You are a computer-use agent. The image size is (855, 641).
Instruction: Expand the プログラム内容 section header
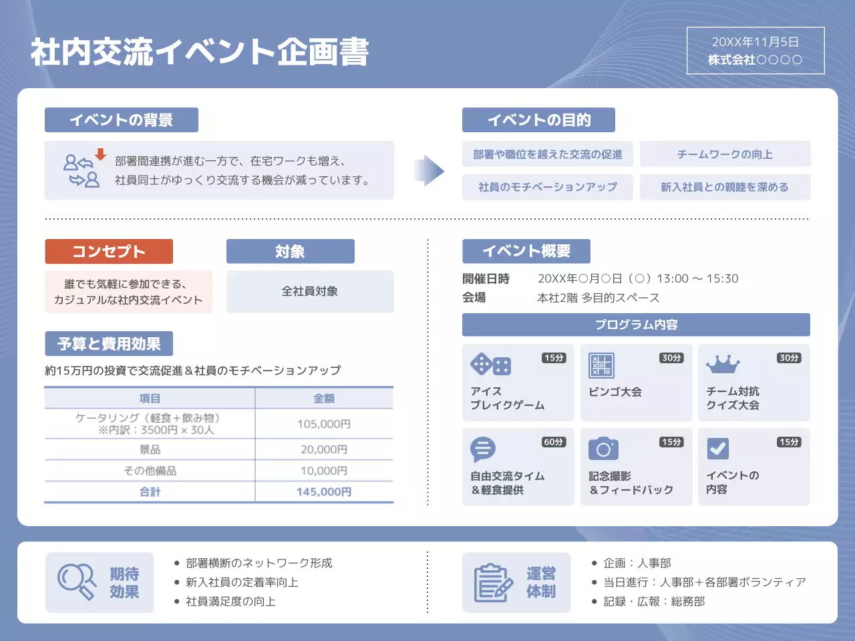[636, 325]
